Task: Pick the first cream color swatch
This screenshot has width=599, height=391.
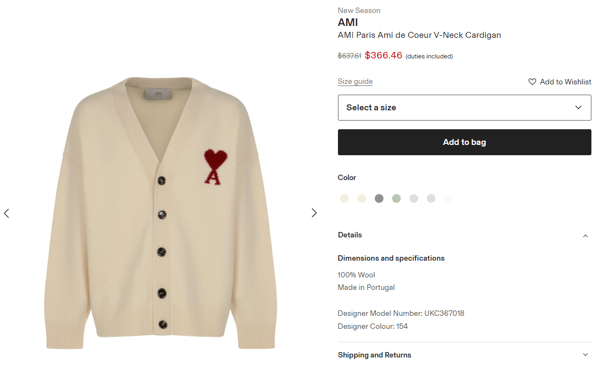Action: pos(344,198)
